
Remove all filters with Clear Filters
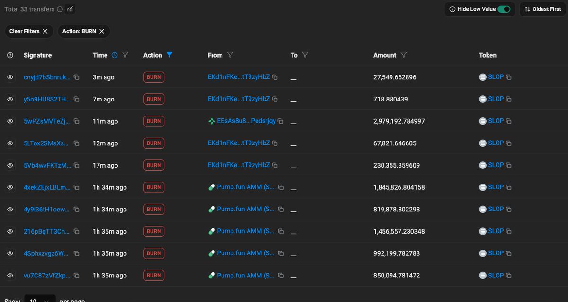click(28, 31)
